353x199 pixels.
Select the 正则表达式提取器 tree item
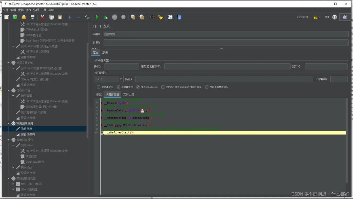(x=37, y=30)
